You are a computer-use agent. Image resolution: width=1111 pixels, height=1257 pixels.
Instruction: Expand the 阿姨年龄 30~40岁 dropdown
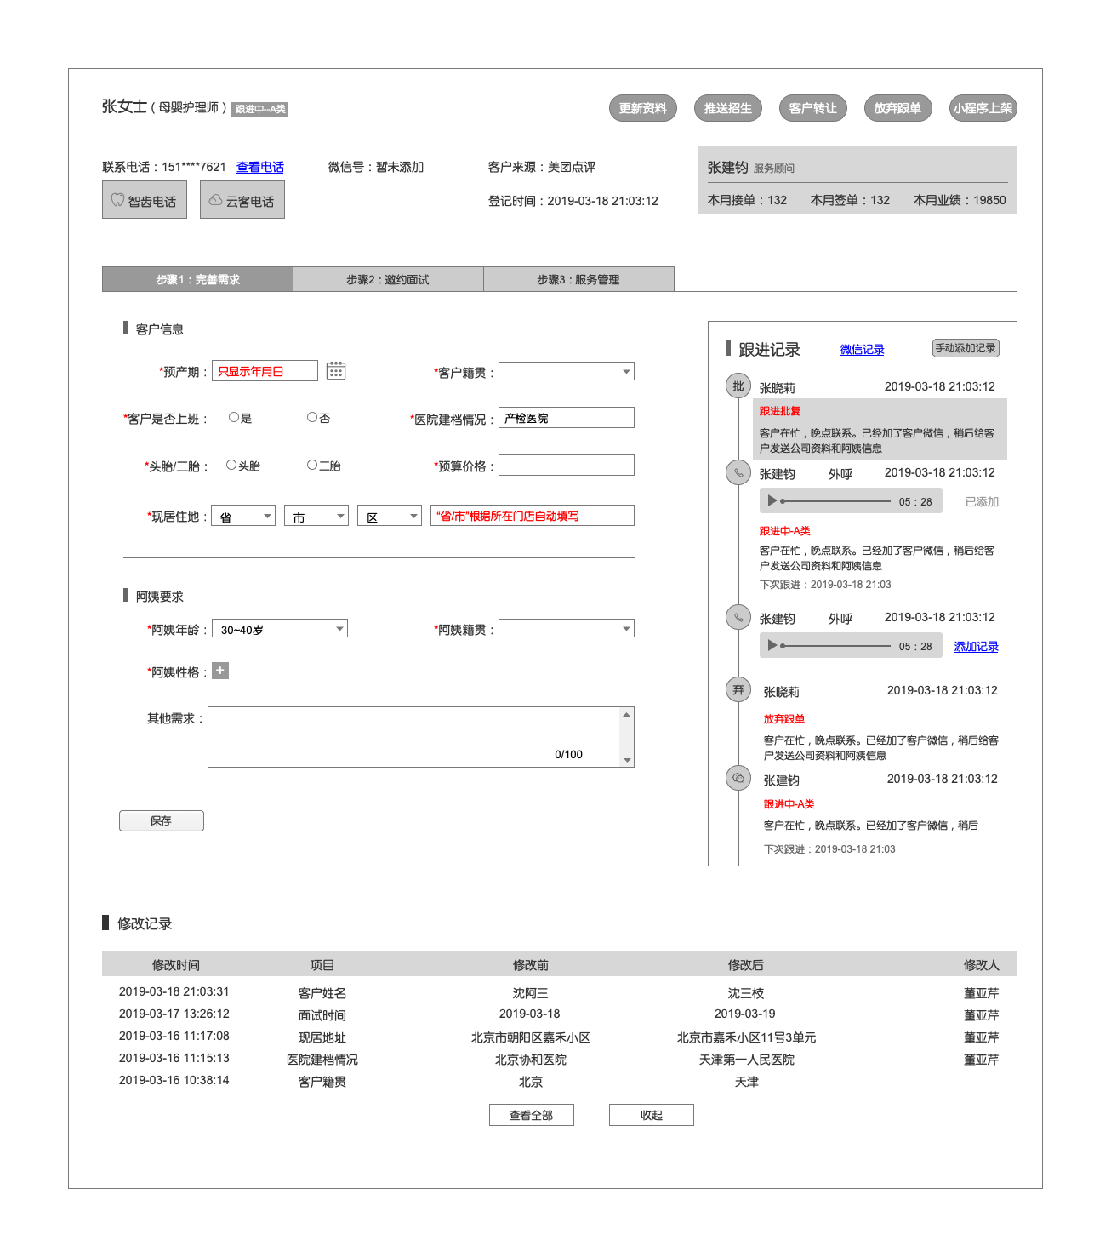[280, 629]
